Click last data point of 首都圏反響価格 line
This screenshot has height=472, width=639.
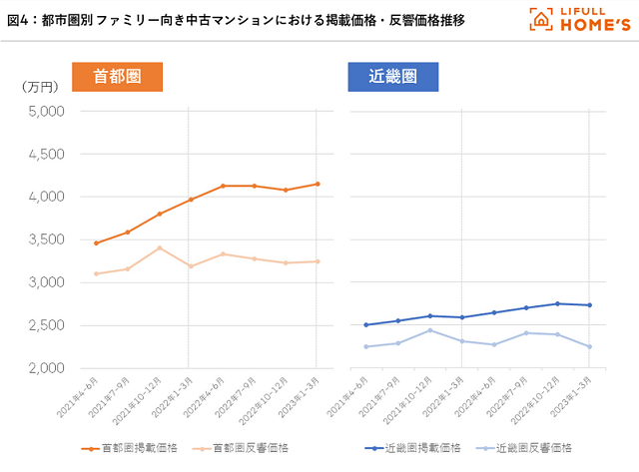318,261
